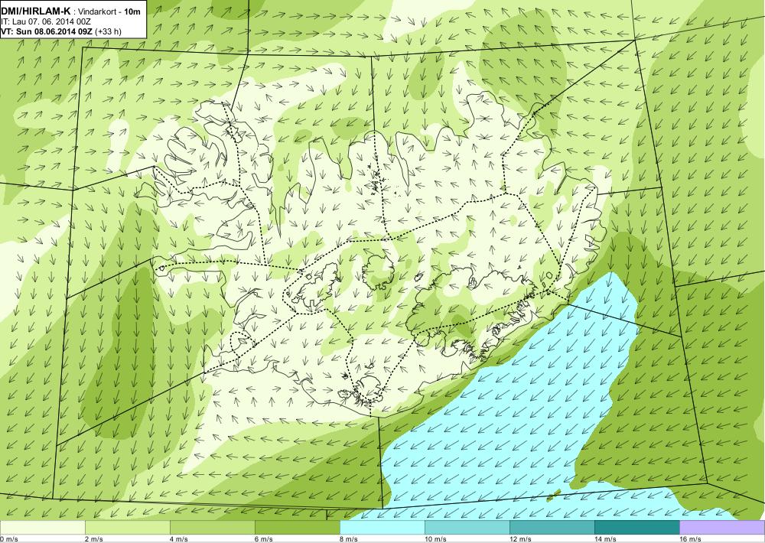Click the (+33 h) forecast offset text
This screenshot has height=543, width=765.
point(109,31)
